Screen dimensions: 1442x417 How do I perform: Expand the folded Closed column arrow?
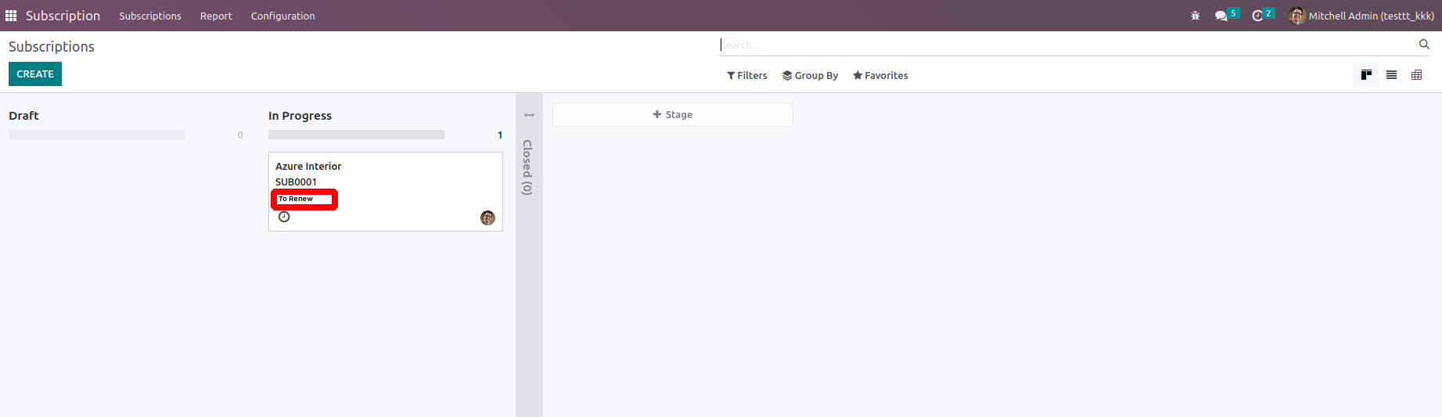point(529,115)
